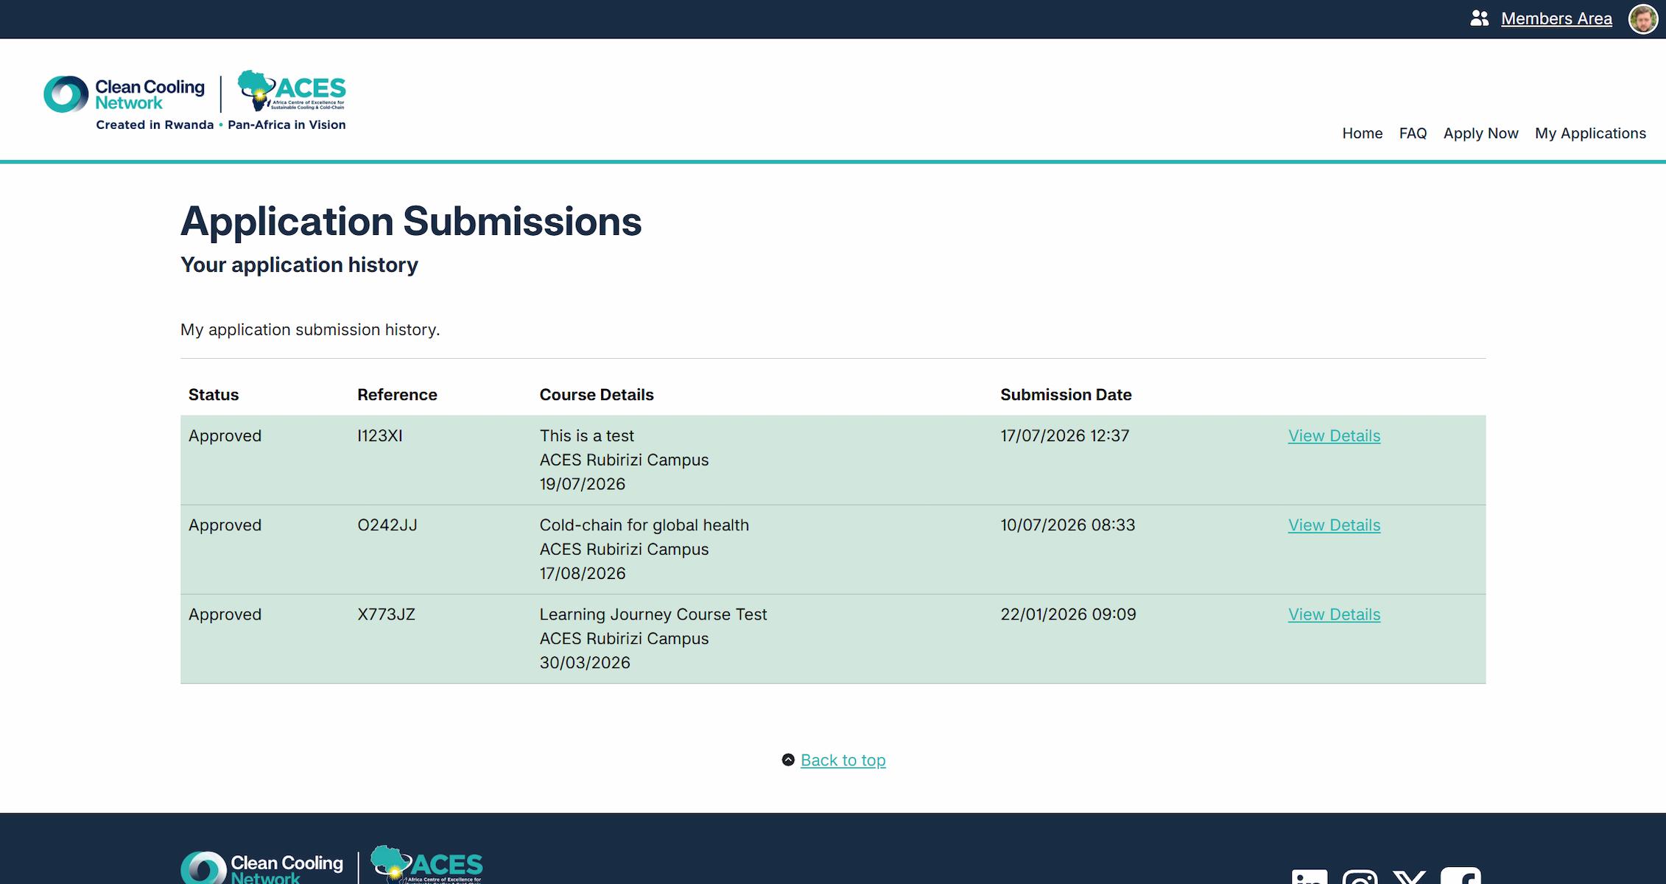1666x884 pixels.
Task: Click submission date 22/01/2026 09:09
Action: [x=1068, y=614]
